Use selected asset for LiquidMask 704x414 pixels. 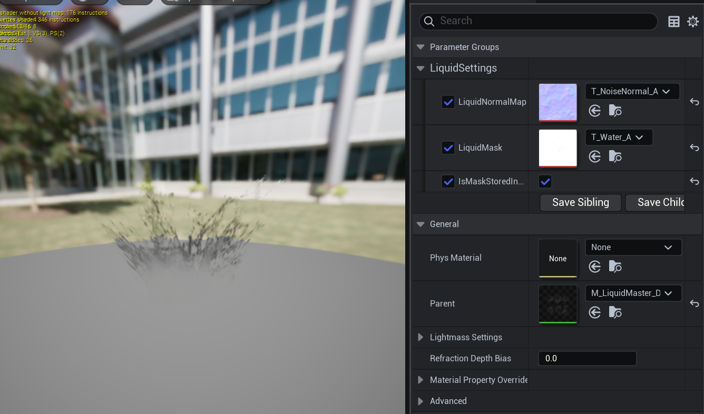[595, 156]
